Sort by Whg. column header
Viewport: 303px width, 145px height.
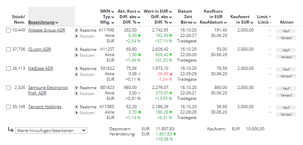pos(107,22)
